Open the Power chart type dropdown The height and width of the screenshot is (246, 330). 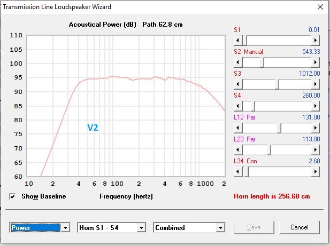[65, 228]
